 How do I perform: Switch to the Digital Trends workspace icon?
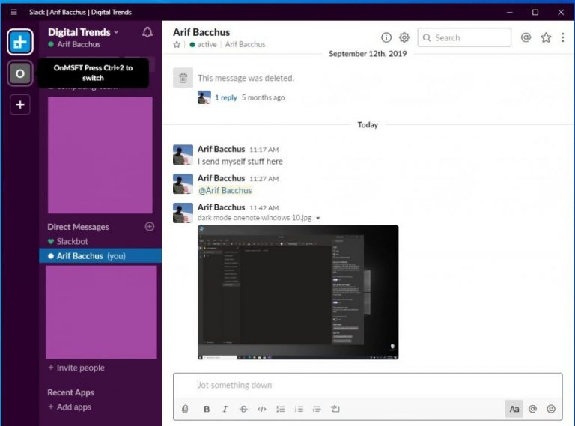(x=20, y=42)
